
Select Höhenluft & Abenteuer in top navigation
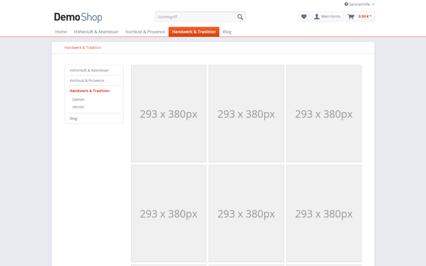(96, 32)
